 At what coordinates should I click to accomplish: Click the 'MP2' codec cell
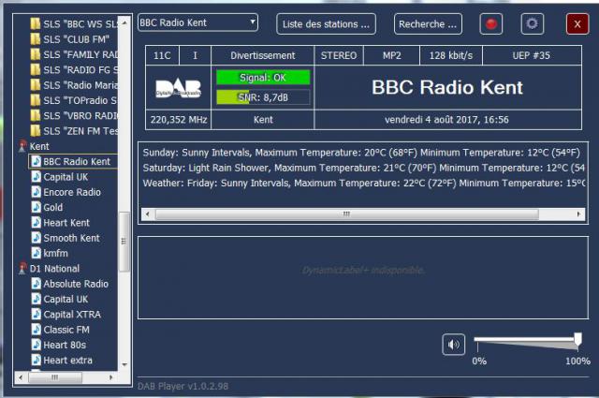(392, 55)
